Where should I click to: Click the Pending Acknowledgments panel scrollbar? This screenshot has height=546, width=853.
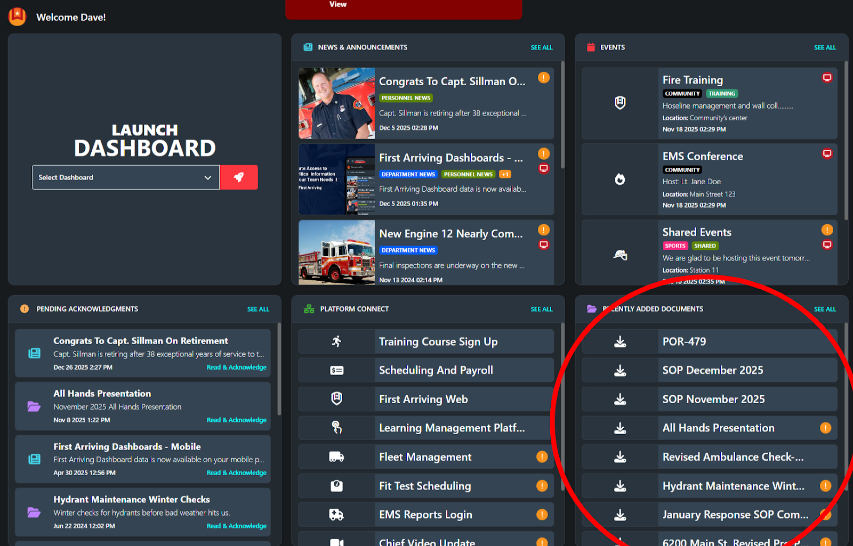279,369
